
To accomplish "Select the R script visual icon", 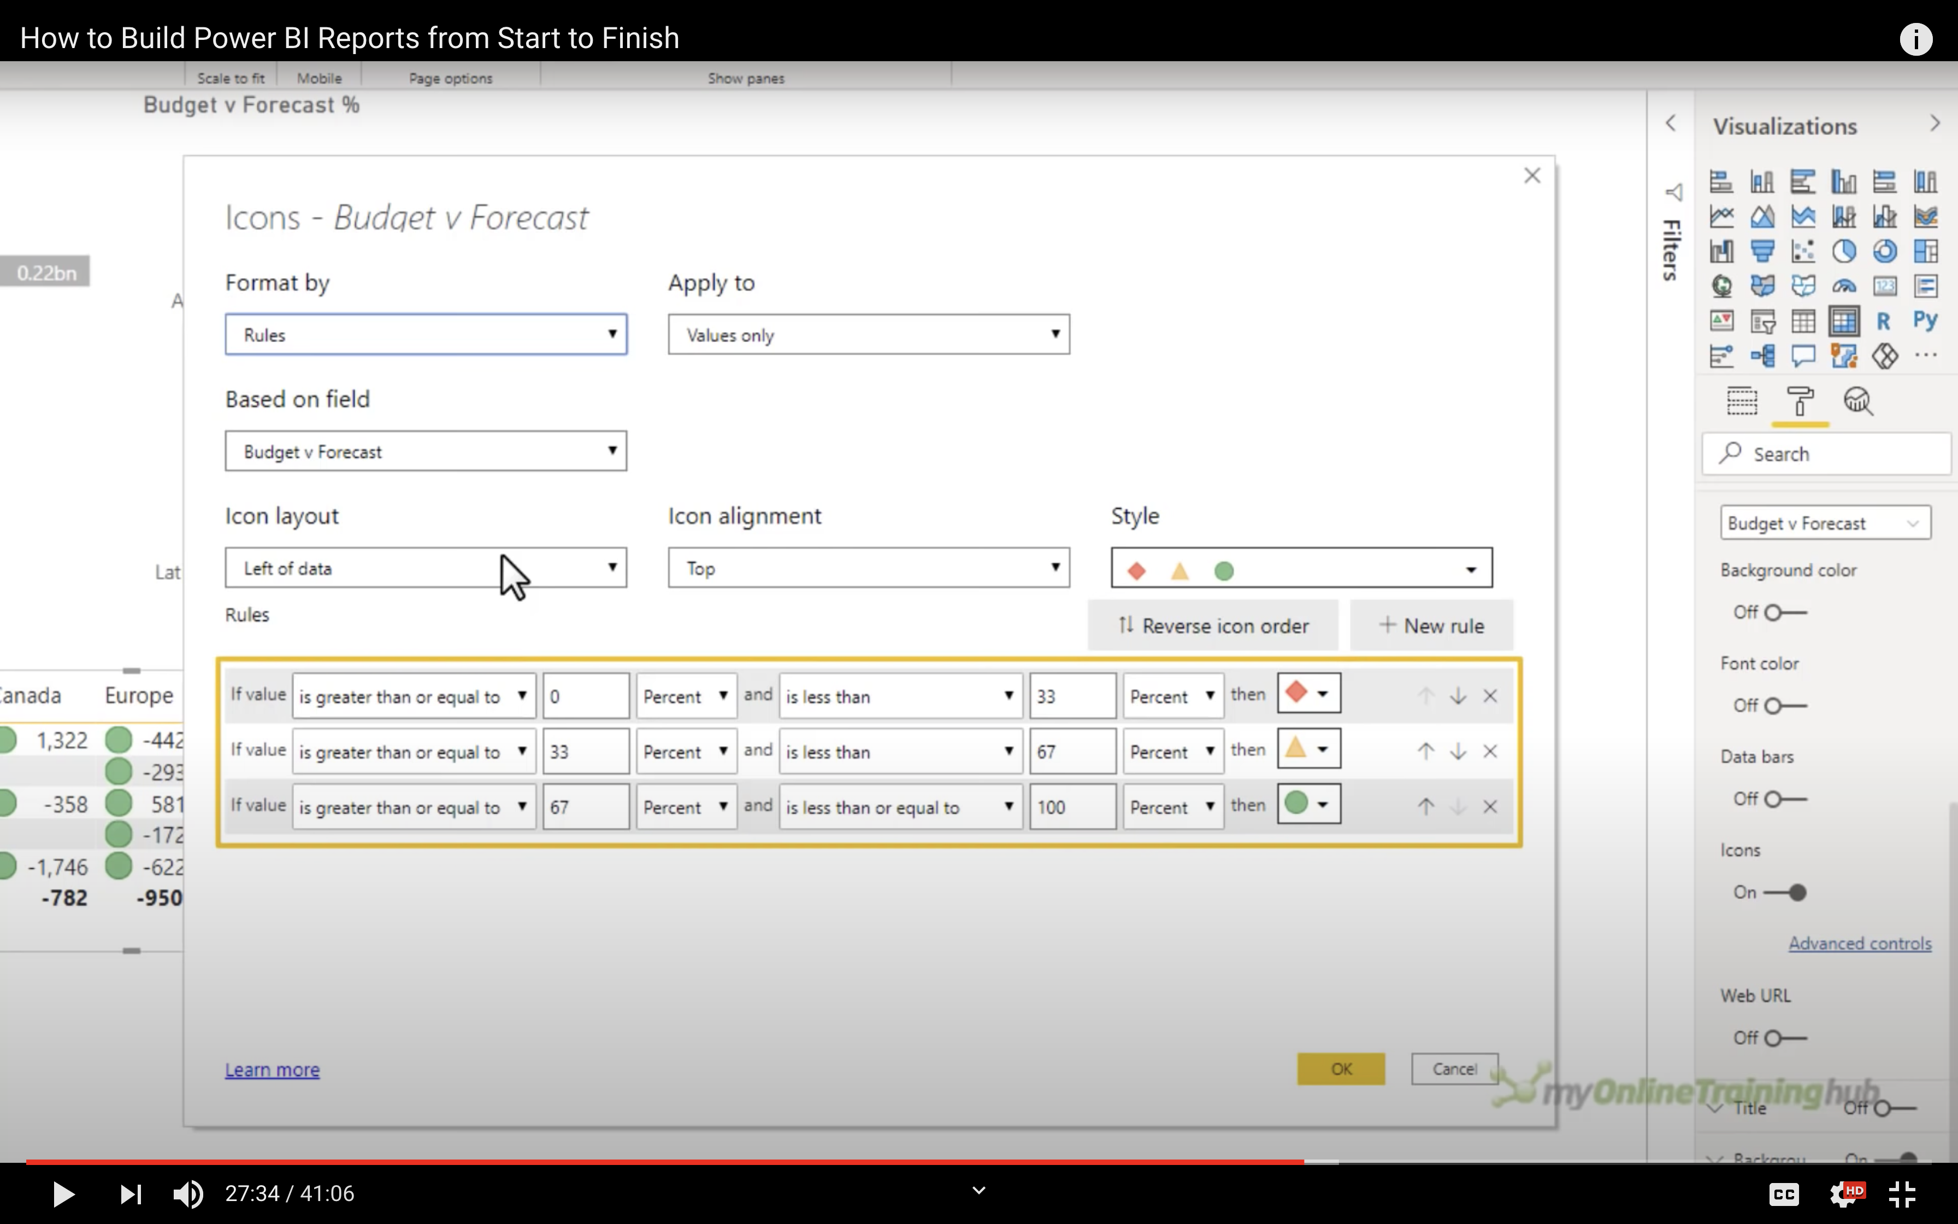I will [1884, 321].
